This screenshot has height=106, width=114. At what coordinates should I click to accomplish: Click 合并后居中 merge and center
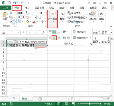[x=80, y=38]
